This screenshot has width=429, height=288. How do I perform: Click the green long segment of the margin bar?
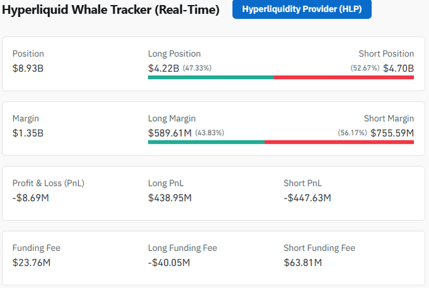coord(206,142)
